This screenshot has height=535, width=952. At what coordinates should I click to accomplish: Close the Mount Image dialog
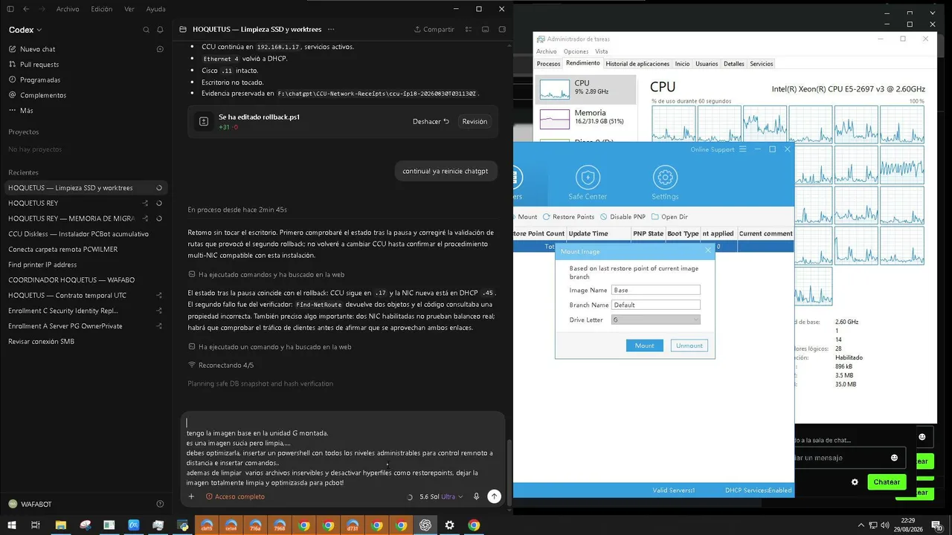707,251
